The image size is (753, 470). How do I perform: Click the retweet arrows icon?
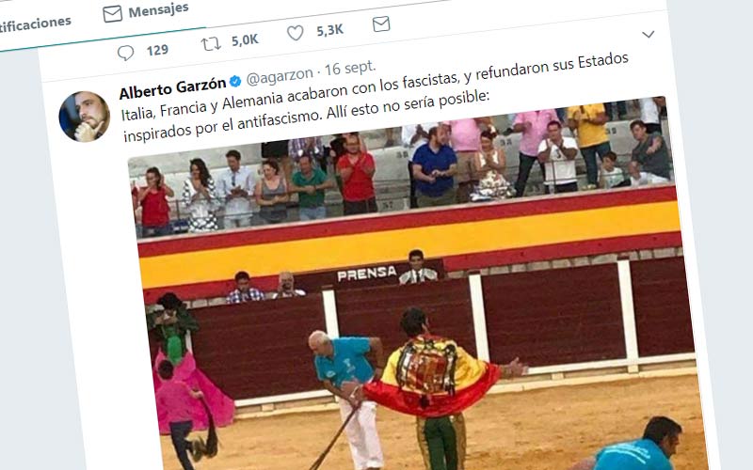coord(211,44)
